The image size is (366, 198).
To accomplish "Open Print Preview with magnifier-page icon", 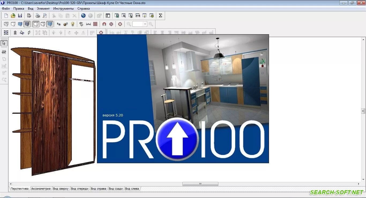I will 45,16.
